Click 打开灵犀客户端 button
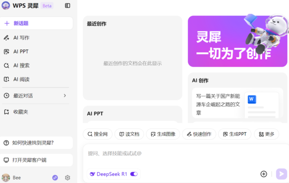 (36, 160)
